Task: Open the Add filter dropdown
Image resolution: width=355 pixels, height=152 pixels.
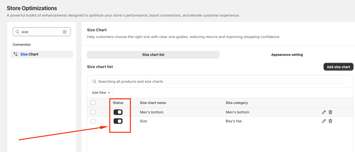Action: [101, 93]
